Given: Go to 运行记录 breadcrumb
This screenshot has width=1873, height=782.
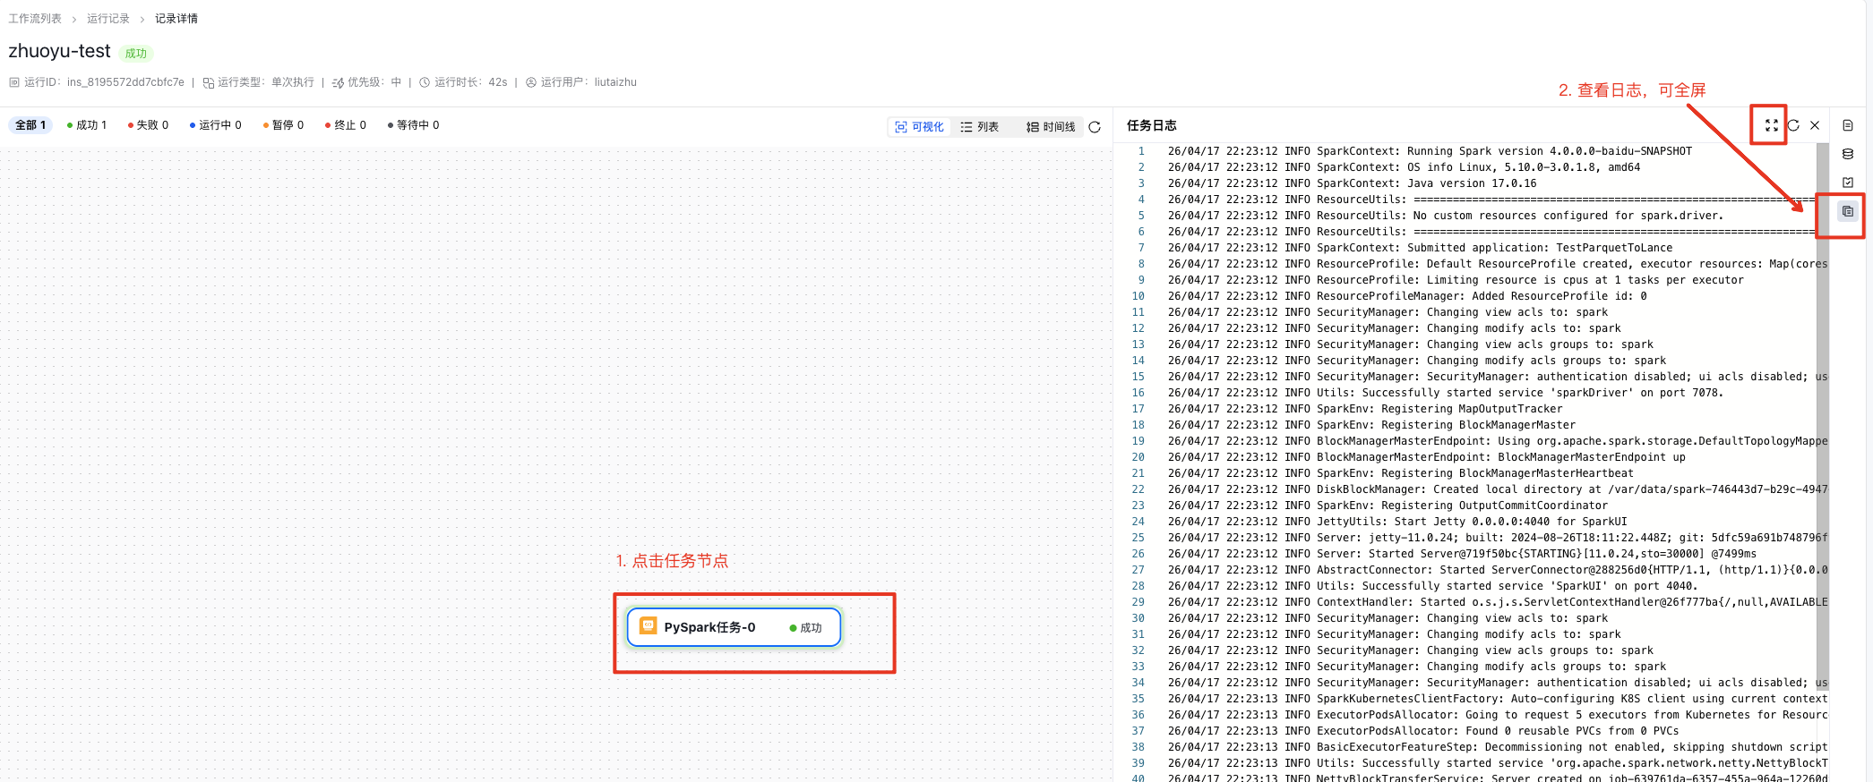Looking at the screenshot, I should pos(108,19).
